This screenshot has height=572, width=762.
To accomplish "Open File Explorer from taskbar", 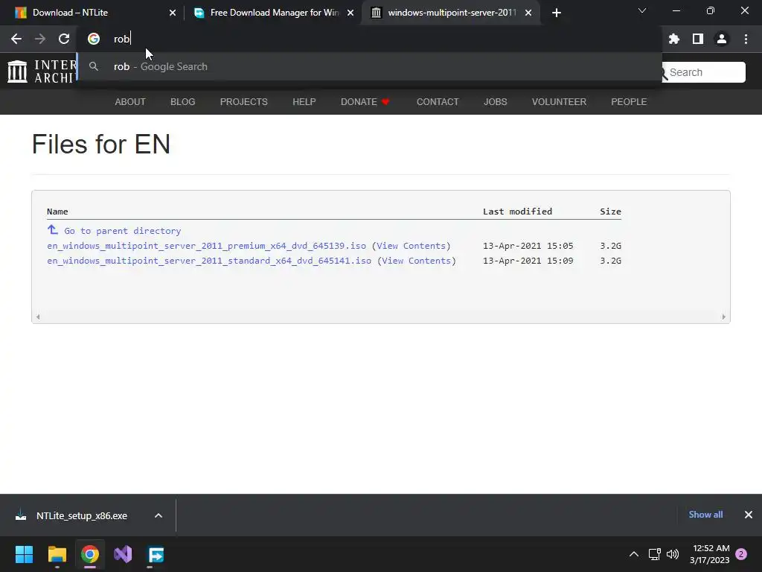I will (x=57, y=554).
